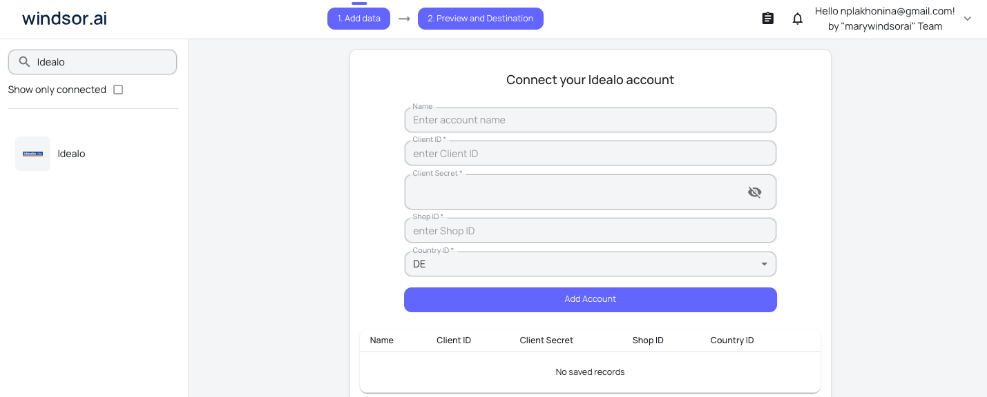Expand the account menu chevron near the greeting

(x=967, y=20)
